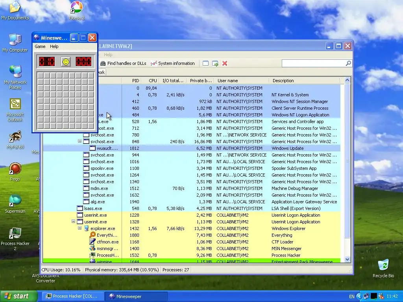The width and height of the screenshot is (403, 302).
Task: Open My Documents desktop icon
Action: pos(15,10)
